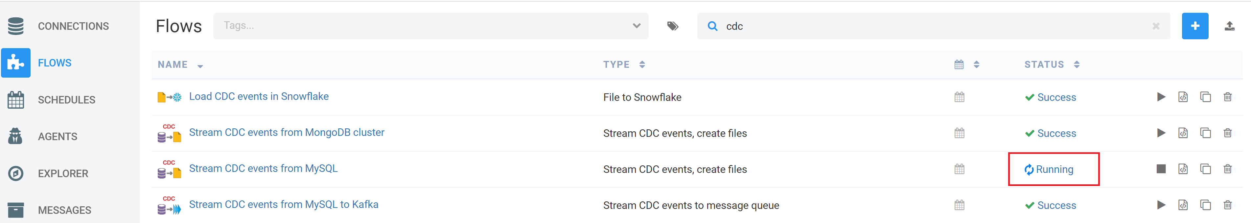Click the import upload icon
This screenshot has width=1251, height=223.
[1229, 26]
